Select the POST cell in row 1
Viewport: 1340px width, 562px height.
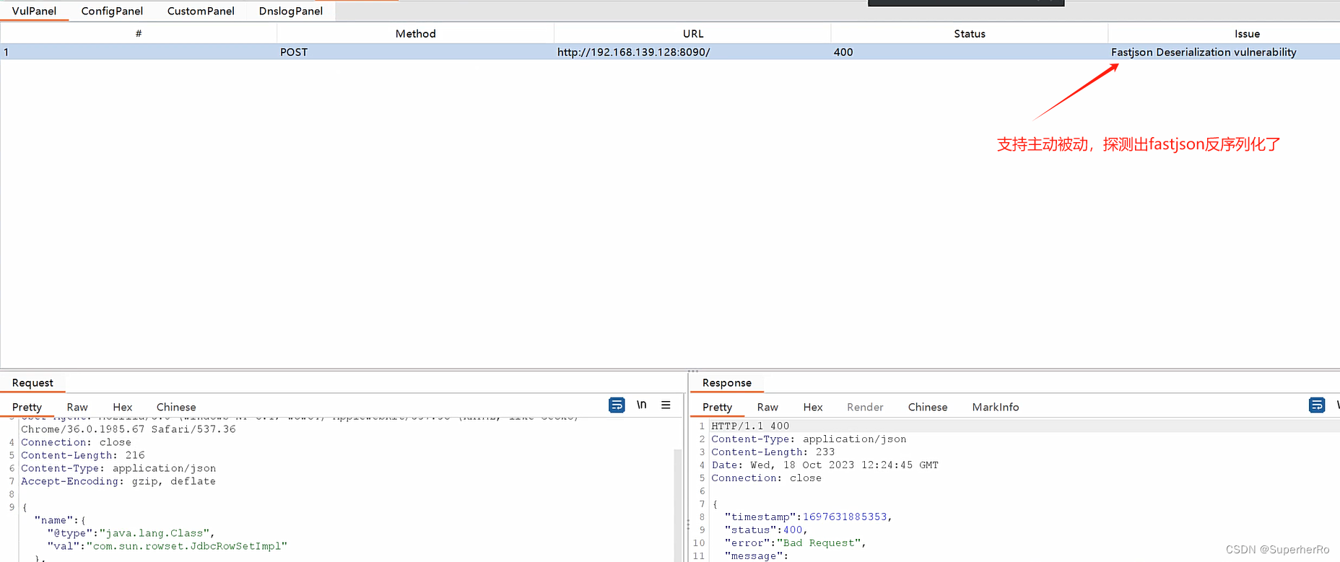(x=416, y=52)
